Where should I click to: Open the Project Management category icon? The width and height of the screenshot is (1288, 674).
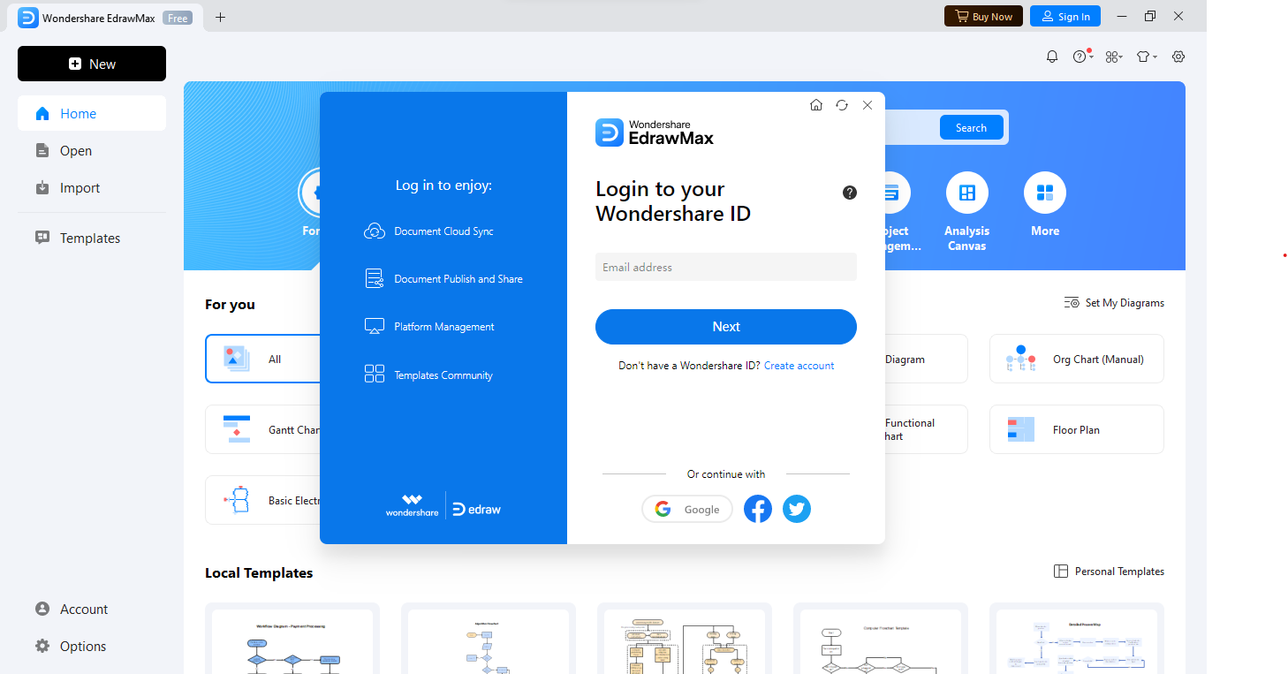click(x=897, y=193)
